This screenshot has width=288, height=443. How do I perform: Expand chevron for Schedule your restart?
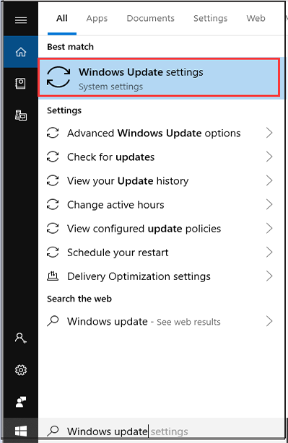click(269, 252)
